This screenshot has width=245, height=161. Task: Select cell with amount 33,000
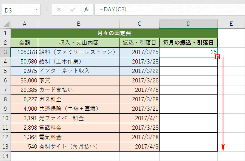click(x=24, y=80)
